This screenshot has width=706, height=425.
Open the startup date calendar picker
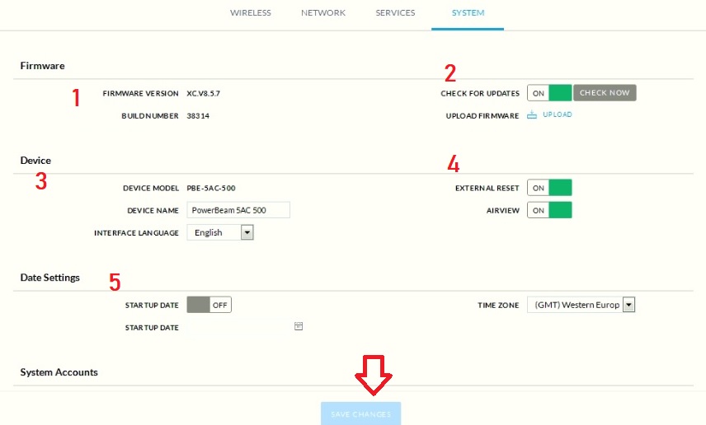[x=299, y=327]
